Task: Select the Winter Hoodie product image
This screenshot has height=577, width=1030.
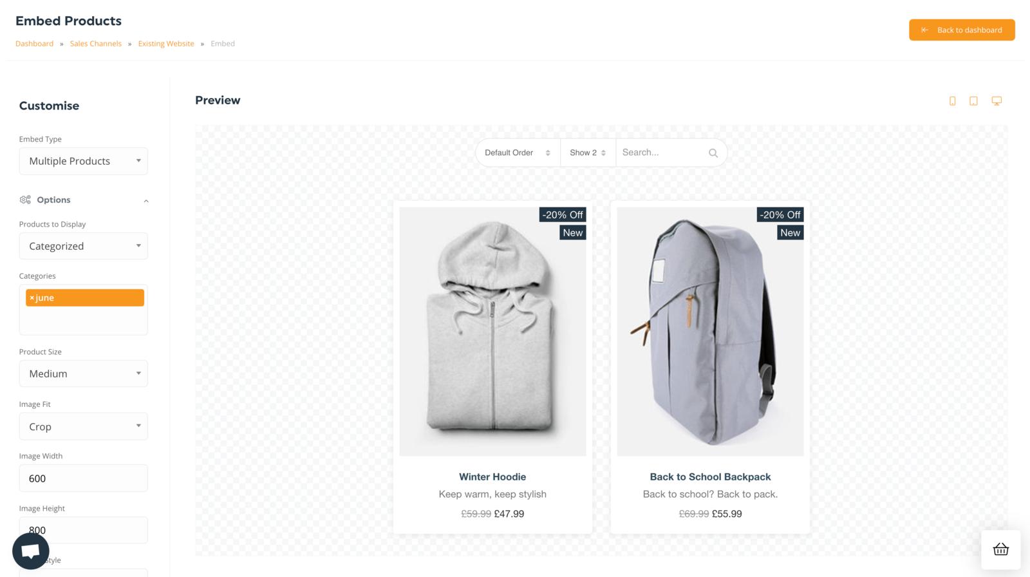Action: click(492, 332)
